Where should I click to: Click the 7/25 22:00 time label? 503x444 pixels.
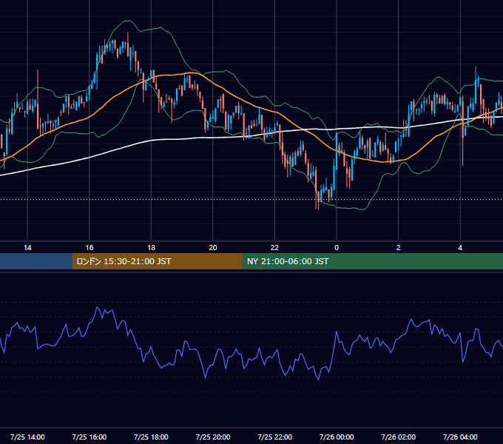(275, 437)
